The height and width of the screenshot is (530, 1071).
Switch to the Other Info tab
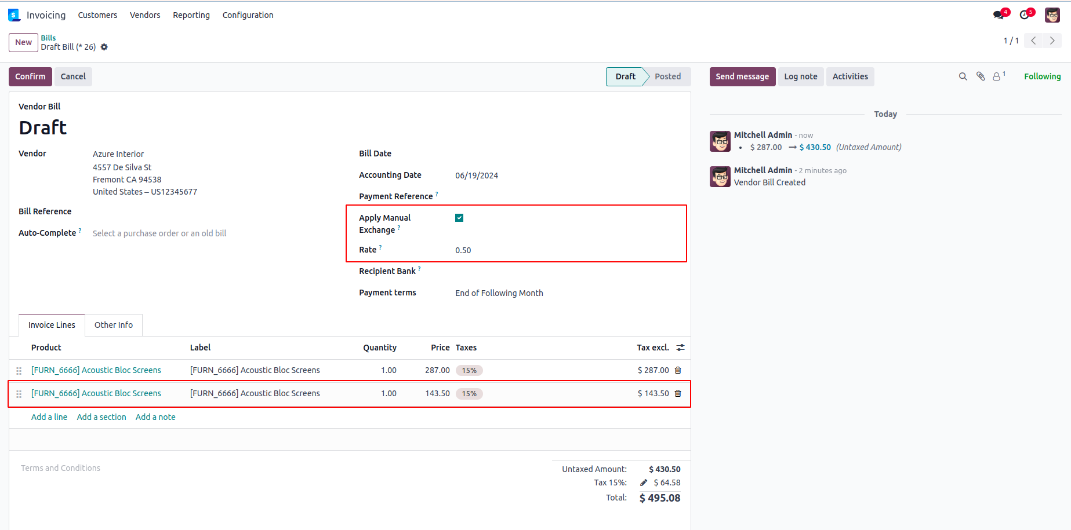114,325
